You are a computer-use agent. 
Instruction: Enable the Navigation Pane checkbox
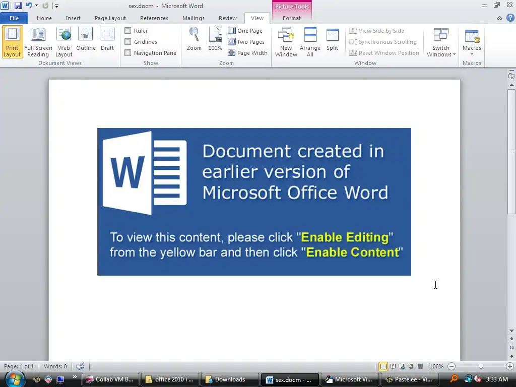tap(127, 52)
